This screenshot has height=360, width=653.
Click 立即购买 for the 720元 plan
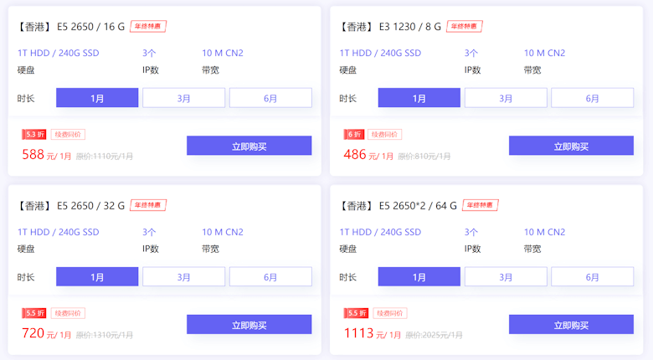[x=249, y=324]
